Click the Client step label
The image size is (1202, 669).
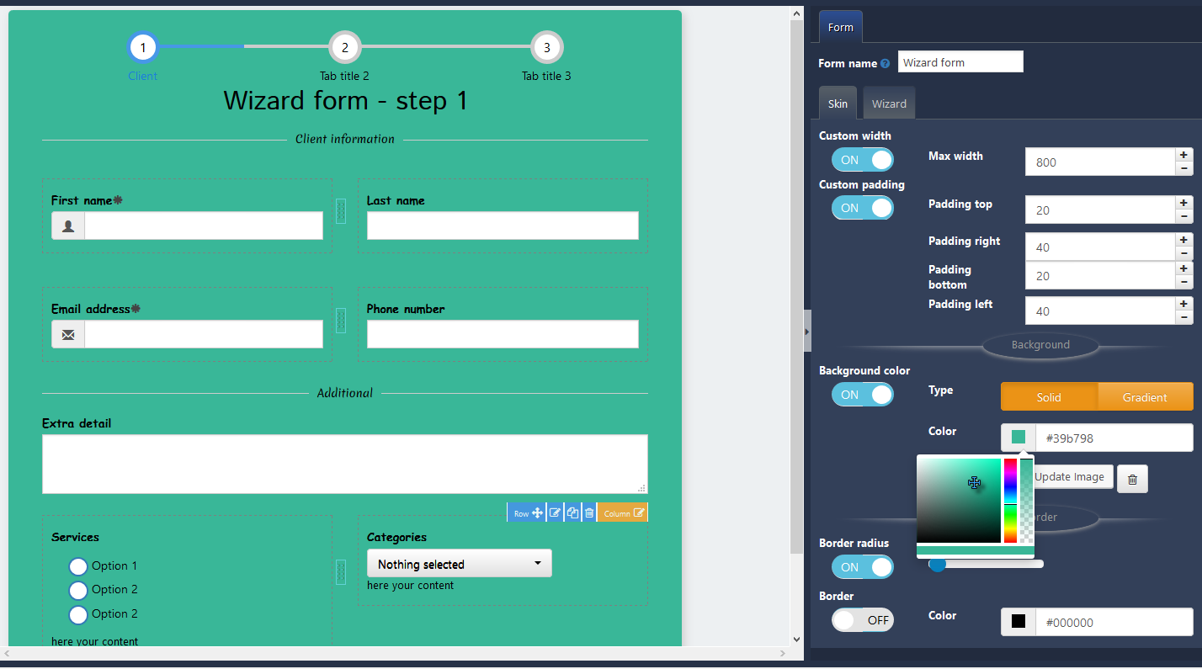click(x=143, y=76)
